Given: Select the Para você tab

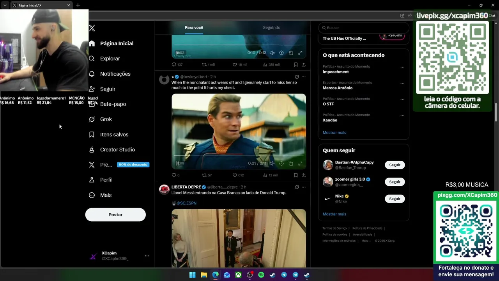Looking at the screenshot, I should pyautogui.click(x=194, y=28).
